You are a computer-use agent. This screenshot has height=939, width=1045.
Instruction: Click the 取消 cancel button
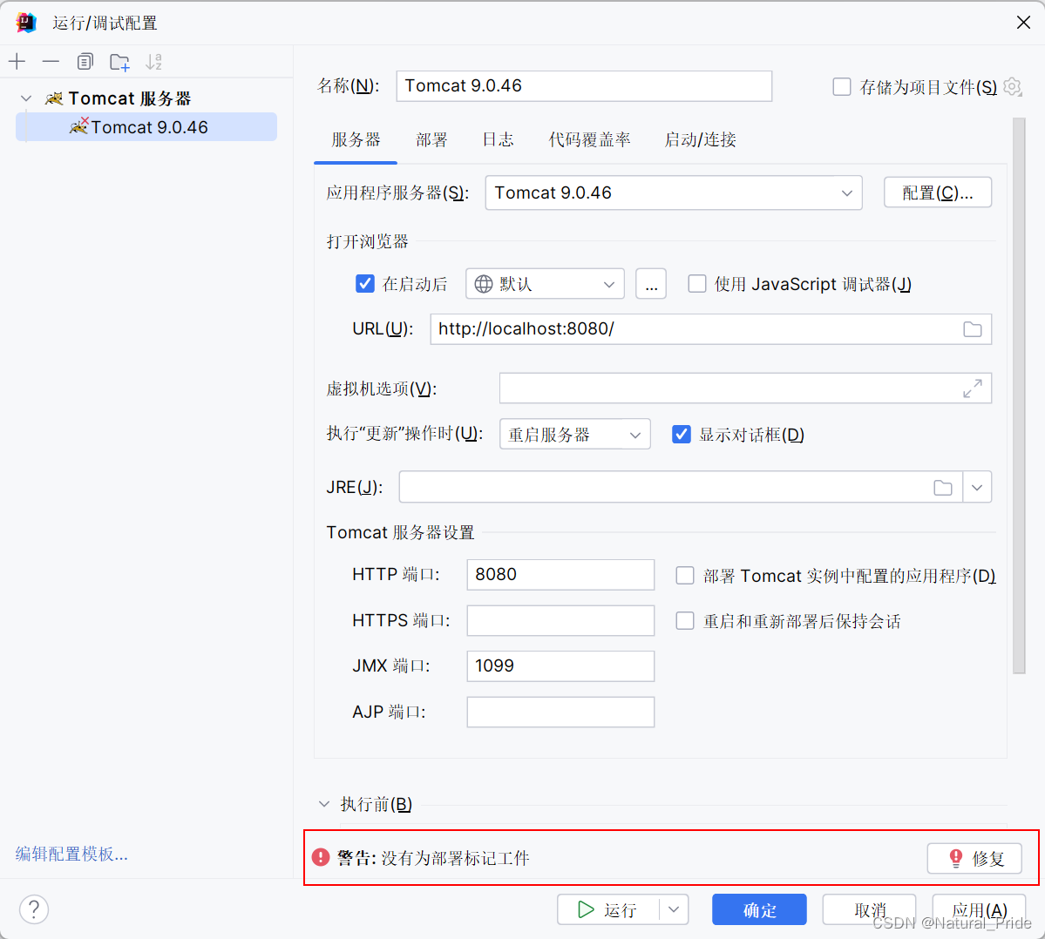869,909
